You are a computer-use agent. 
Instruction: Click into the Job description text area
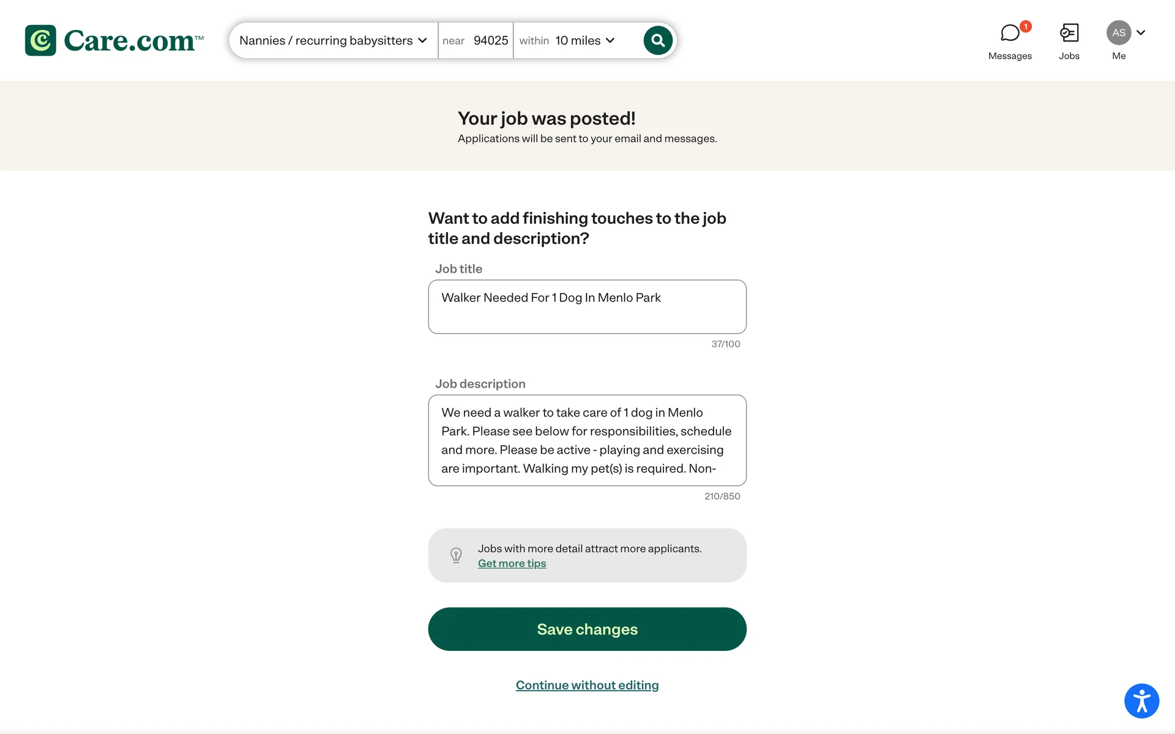pos(587,440)
